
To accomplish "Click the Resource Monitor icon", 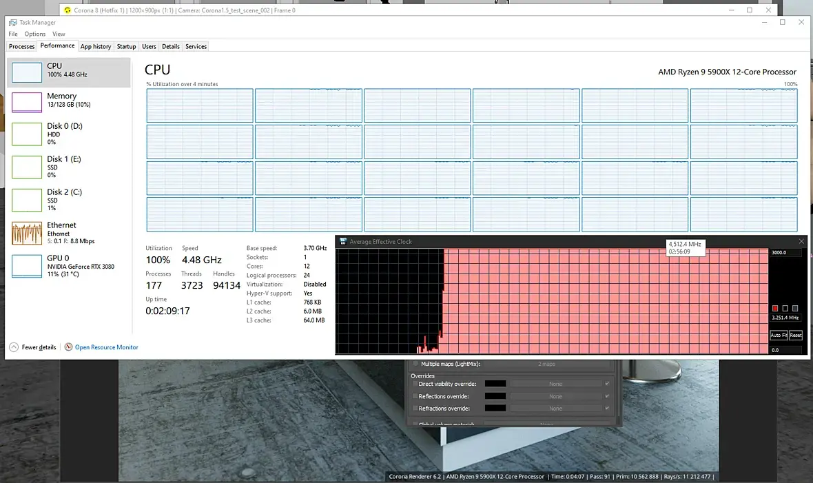I will (x=68, y=347).
